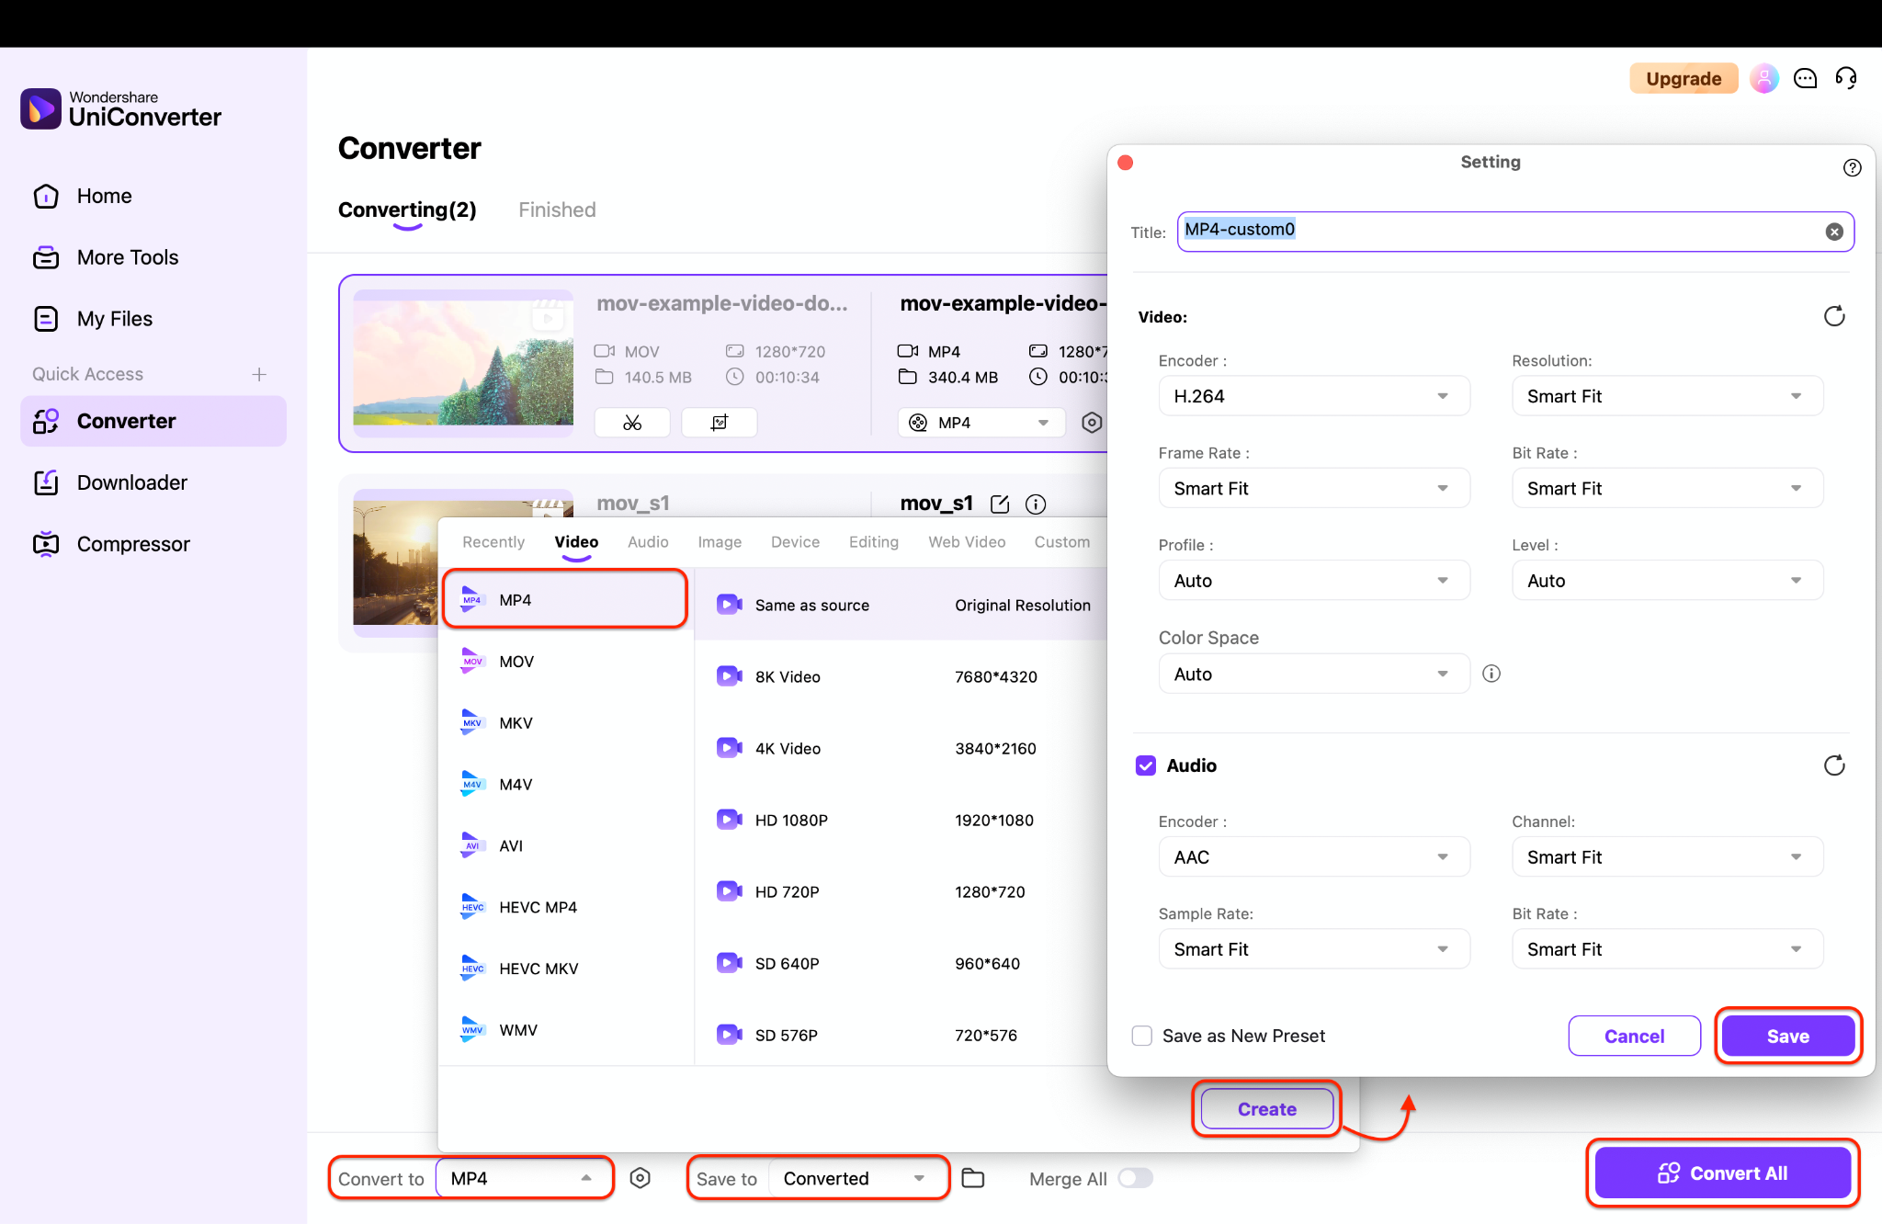Uncheck the Audio checkbox
1882x1224 pixels.
coord(1146,765)
